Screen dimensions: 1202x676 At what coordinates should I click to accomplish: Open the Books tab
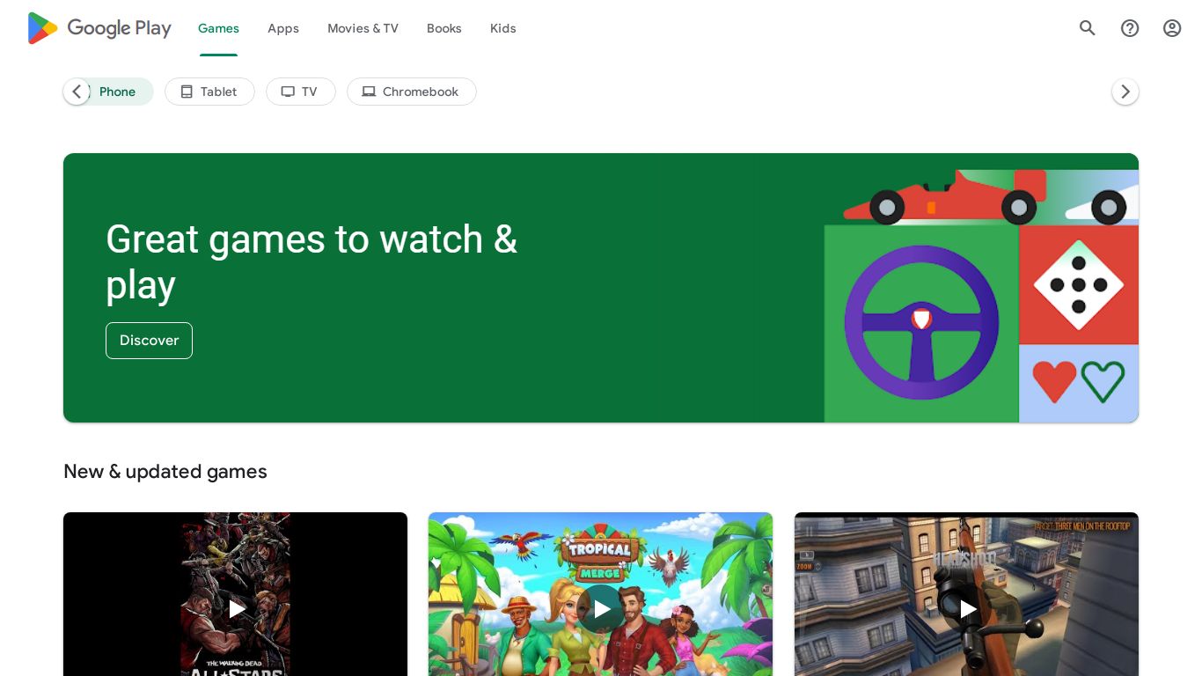click(x=444, y=28)
